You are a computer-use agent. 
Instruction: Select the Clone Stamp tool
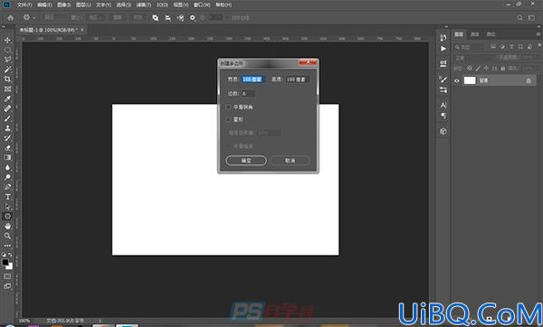(7, 128)
